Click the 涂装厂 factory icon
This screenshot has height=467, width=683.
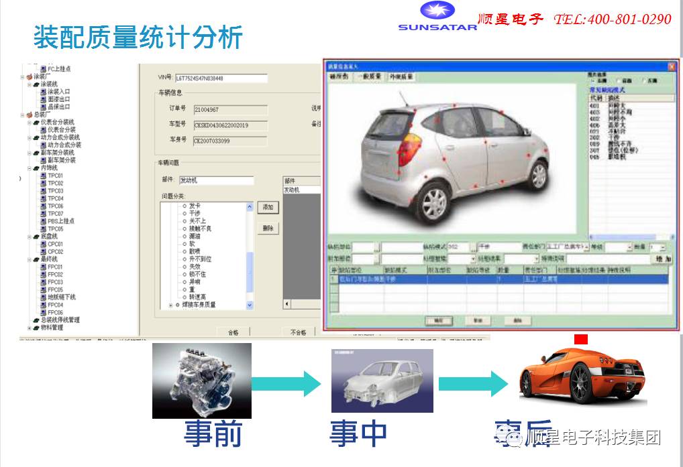pos(29,76)
